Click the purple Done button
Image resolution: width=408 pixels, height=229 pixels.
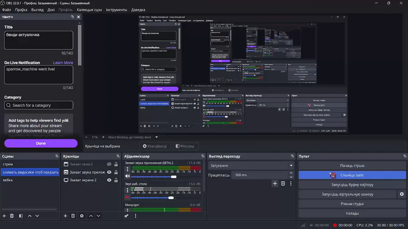[41, 143]
